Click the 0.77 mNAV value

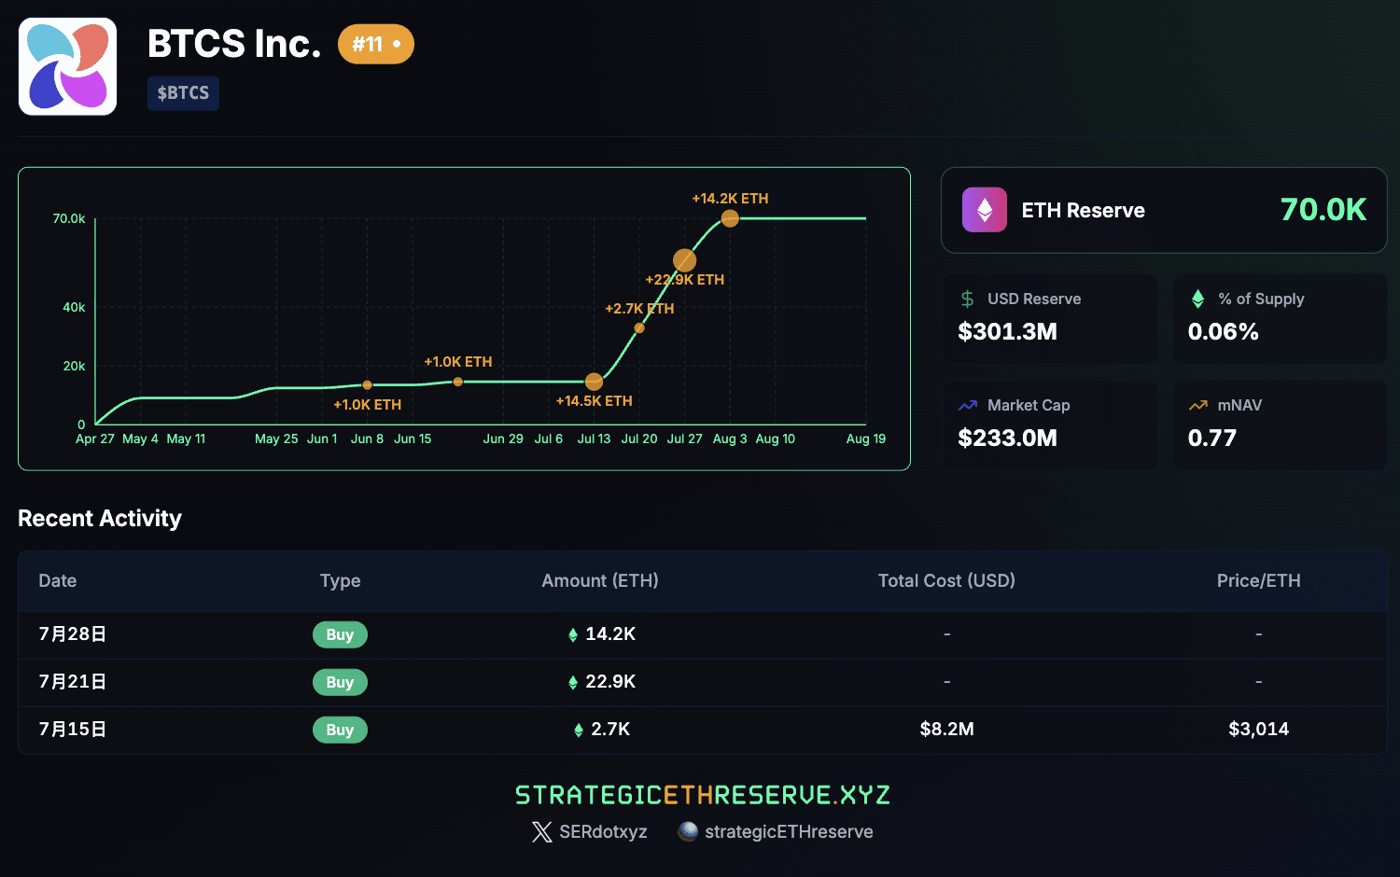click(x=1211, y=438)
